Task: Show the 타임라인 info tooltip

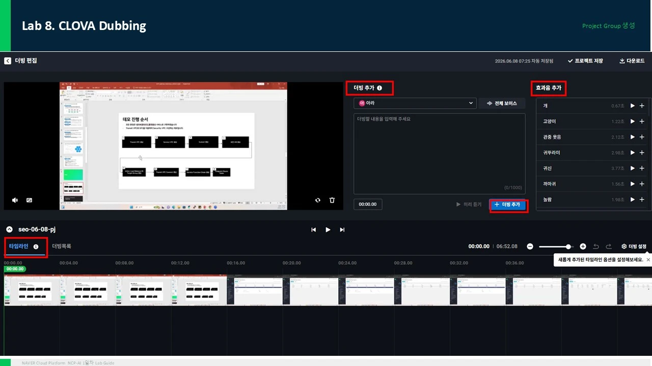Action: tap(36, 247)
